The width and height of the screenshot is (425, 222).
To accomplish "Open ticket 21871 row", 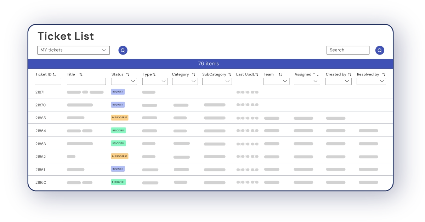I will [x=40, y=92].
